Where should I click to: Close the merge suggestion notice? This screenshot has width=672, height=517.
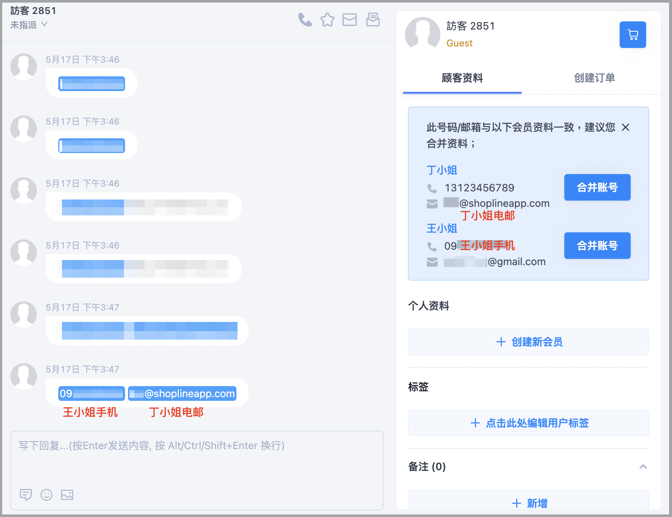click(626, 127)
